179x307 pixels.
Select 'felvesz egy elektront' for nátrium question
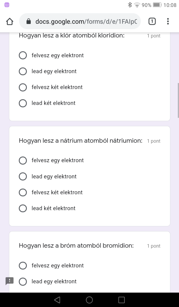point(23,160)
